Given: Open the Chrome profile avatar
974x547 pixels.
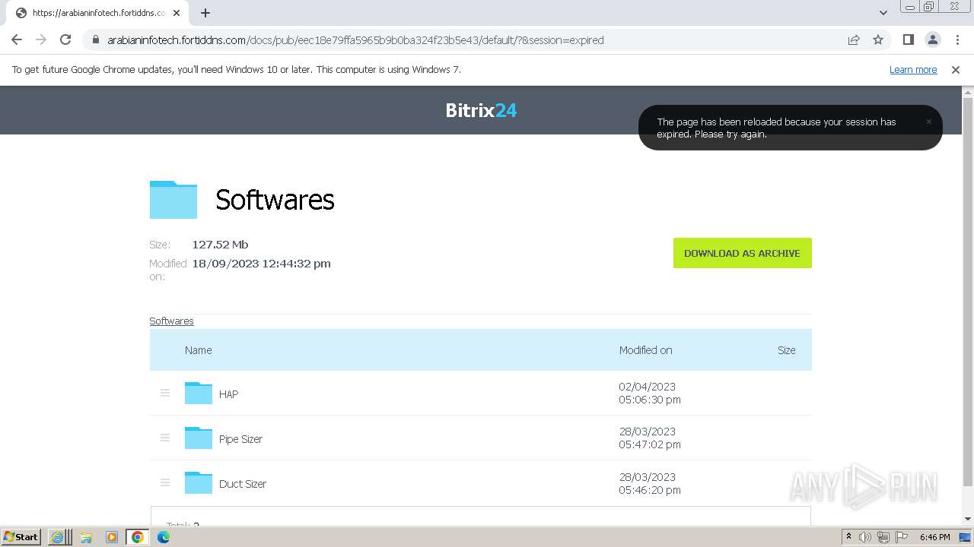Looking at the screenshot, I should [933, 40].
